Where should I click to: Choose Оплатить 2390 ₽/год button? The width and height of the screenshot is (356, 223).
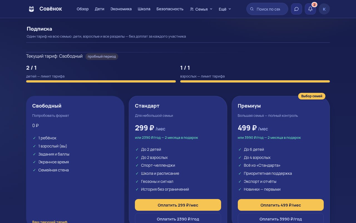(x=178, y=219)
